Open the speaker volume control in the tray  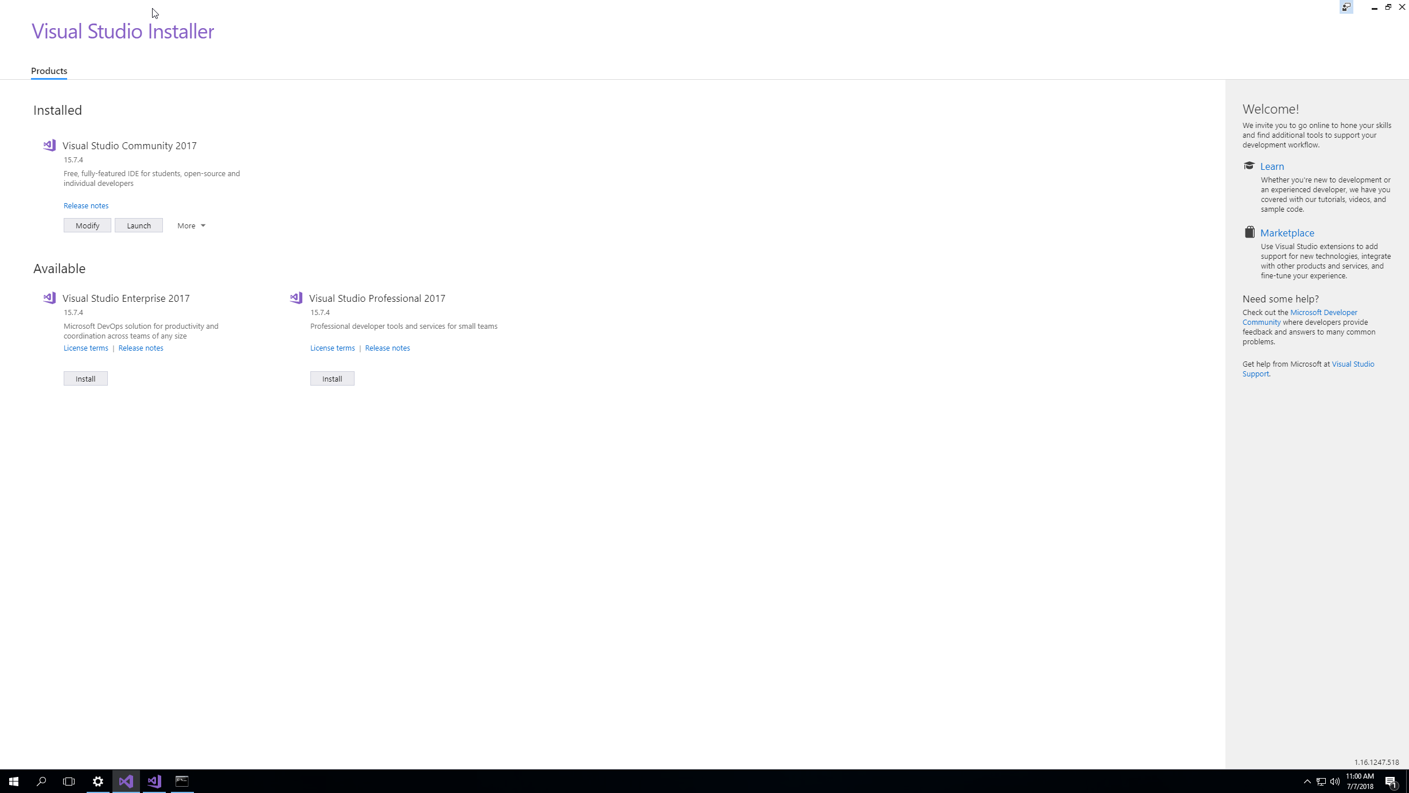1335,782
